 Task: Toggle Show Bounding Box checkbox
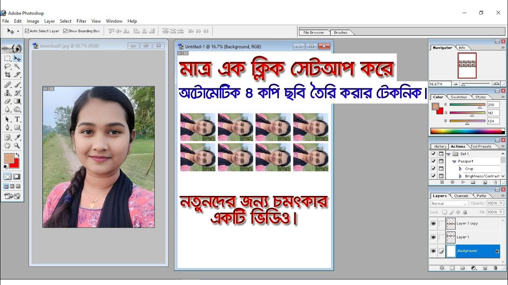(x=65, y=31)
